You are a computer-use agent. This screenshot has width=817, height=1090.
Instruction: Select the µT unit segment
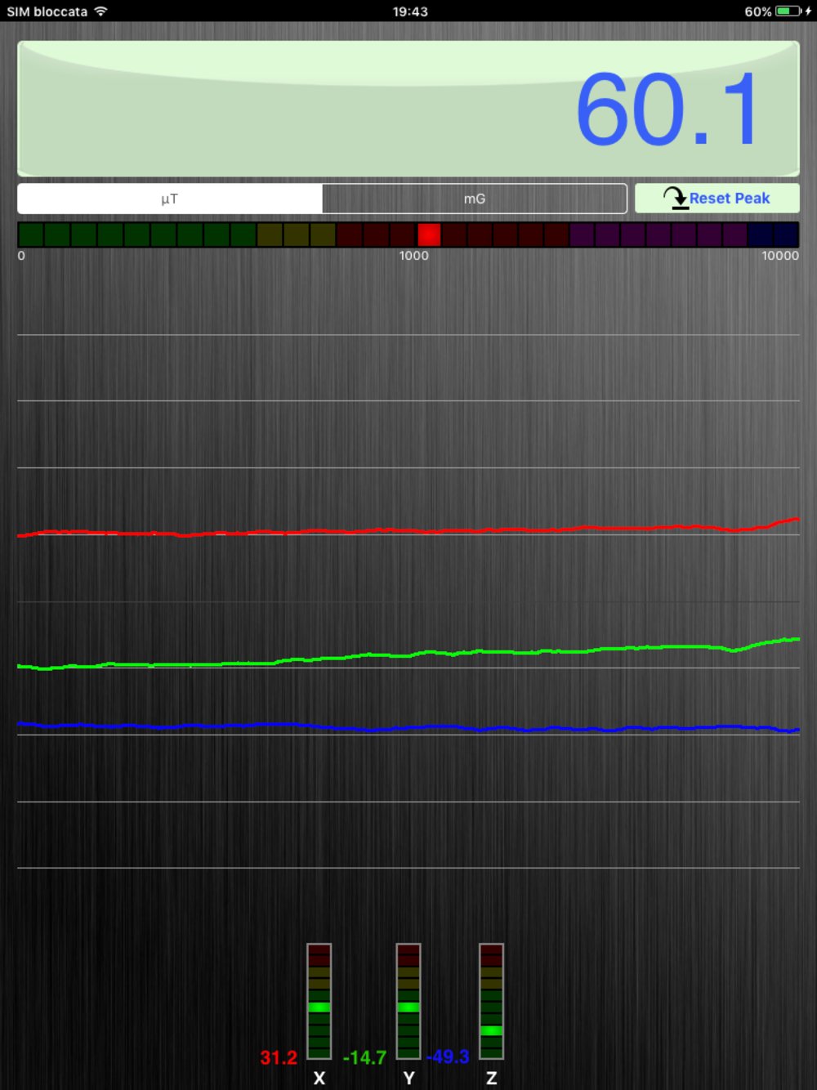(170, 199)
